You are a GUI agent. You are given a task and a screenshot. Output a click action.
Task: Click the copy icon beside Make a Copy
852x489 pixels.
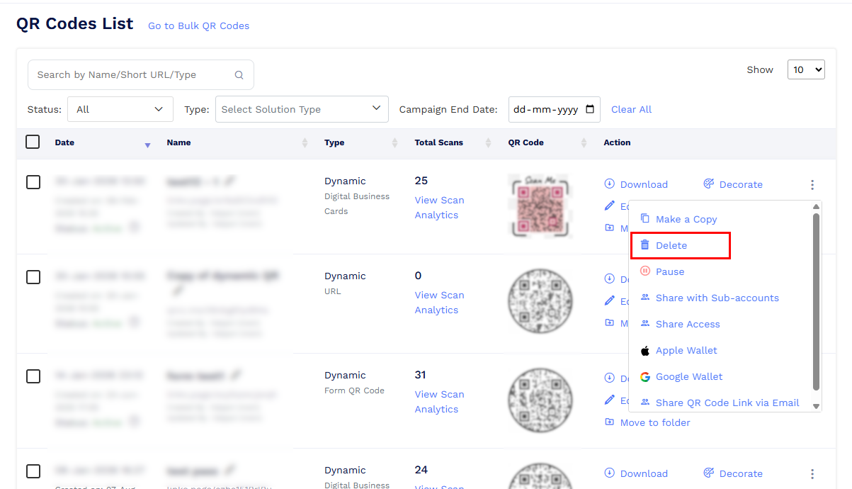tap(645, 219)
